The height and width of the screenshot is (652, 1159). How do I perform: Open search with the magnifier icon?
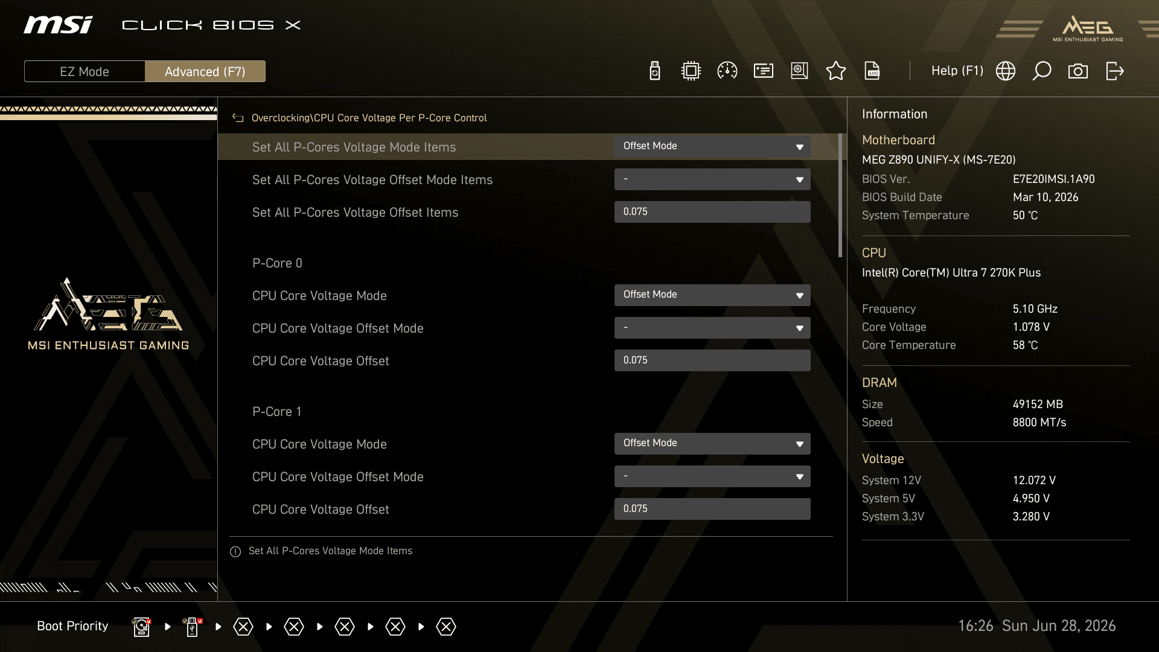click(1042, 71)
